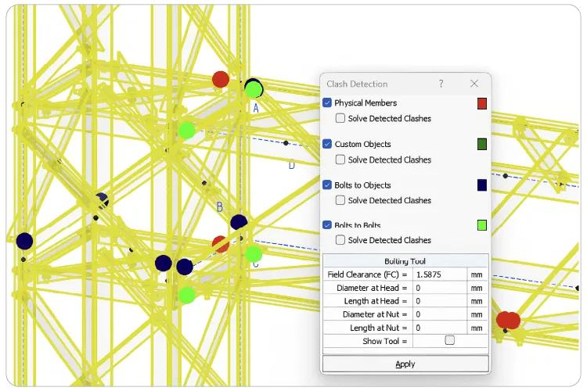Tick the Show Tool checkbox
This screenshot has height=391, width=587.
coord(449,340)
